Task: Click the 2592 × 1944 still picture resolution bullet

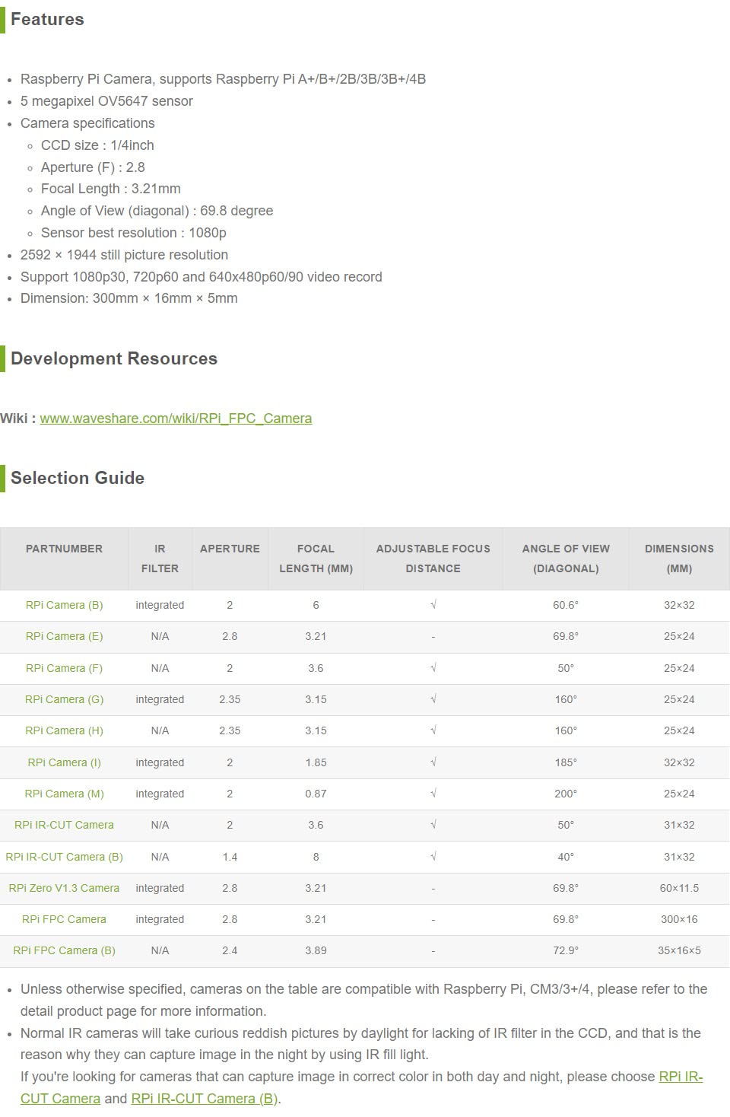Action: pos(124,255)
